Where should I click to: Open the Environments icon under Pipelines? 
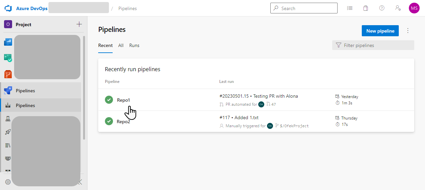click(8, 118)
